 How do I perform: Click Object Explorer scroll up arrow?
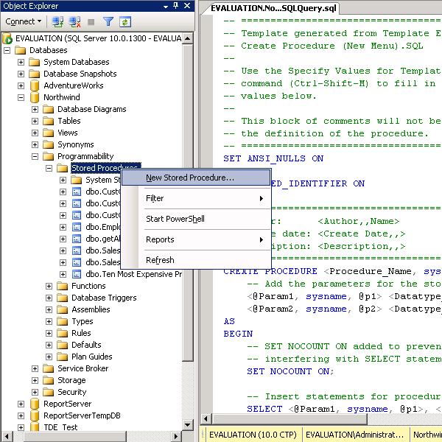point(187,38)
